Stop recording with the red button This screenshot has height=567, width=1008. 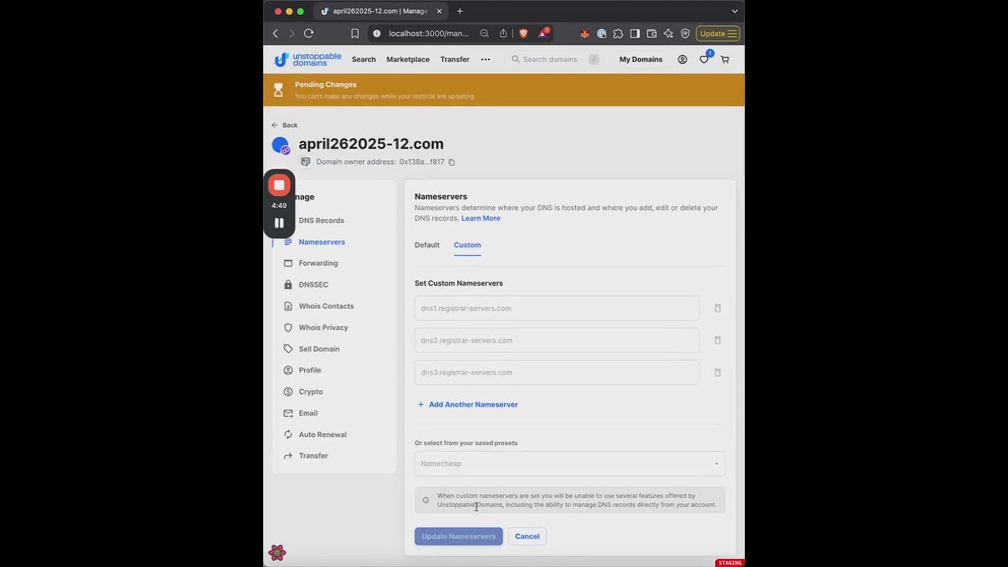(x=279, y=185)
